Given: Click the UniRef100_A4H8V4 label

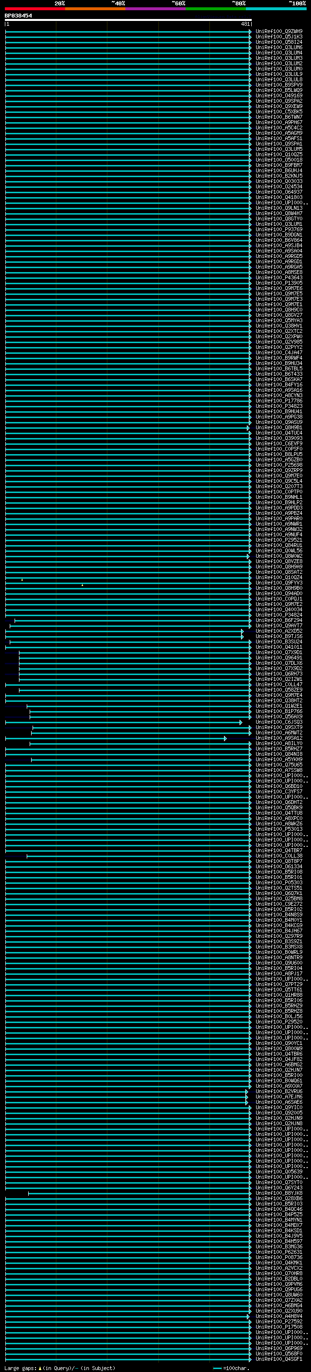Looking at the screenshot, I should click(x=279, y=1316).
